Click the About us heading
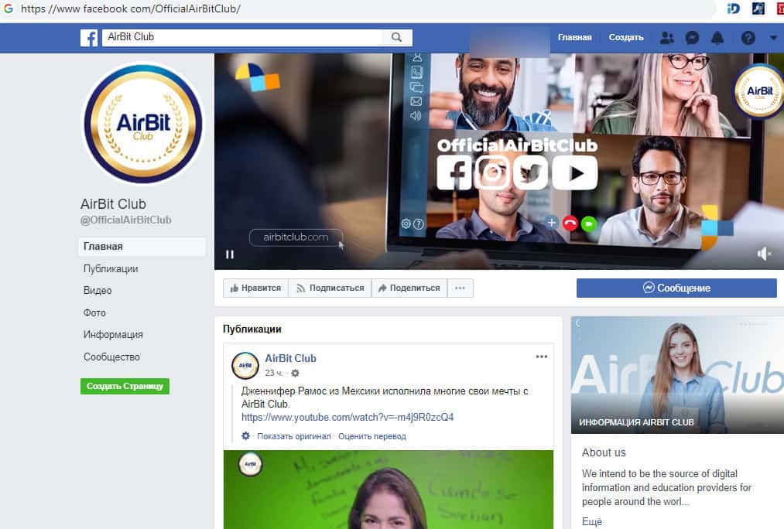784x529 pixels. (604, 452)
